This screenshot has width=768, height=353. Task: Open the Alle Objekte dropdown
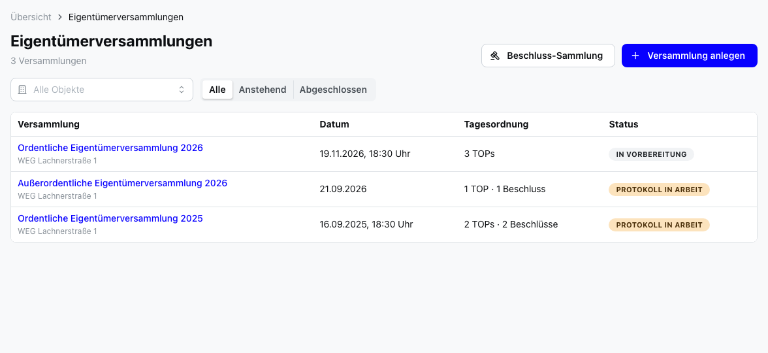pyautogui.click(x=102, y=90)
